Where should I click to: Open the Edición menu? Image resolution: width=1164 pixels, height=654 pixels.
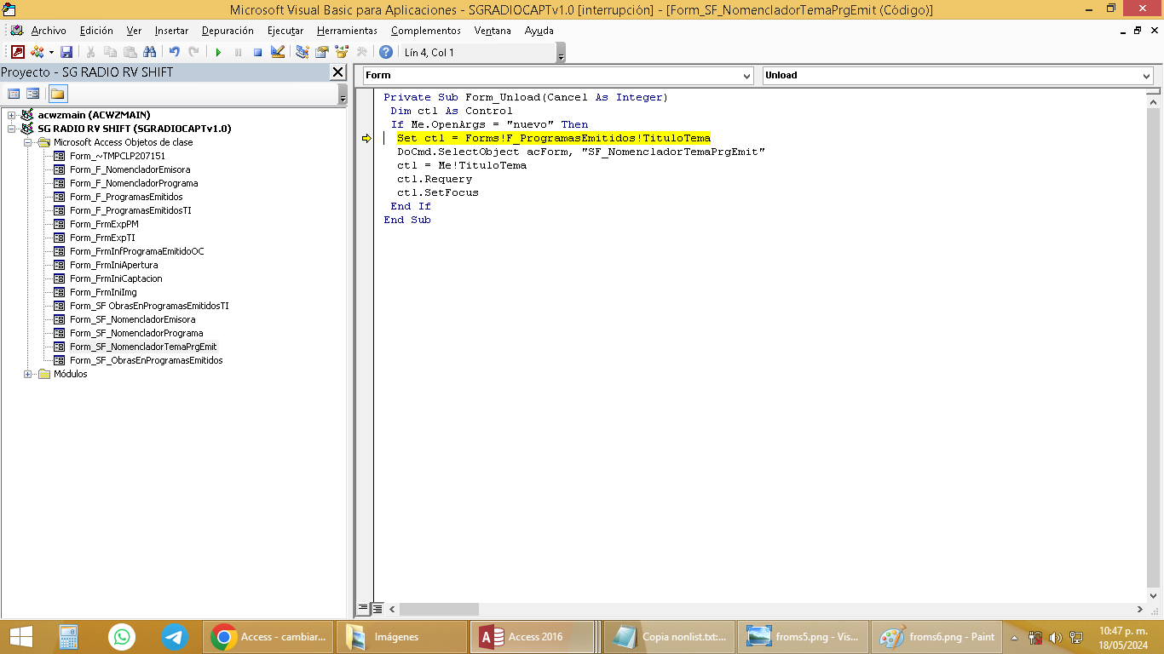click(96, 31)
